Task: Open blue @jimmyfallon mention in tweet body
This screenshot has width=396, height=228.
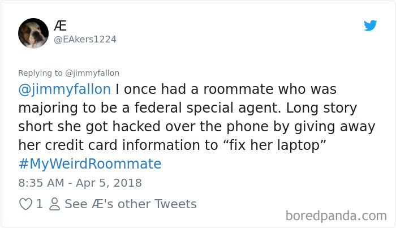Action: point(64,89)
